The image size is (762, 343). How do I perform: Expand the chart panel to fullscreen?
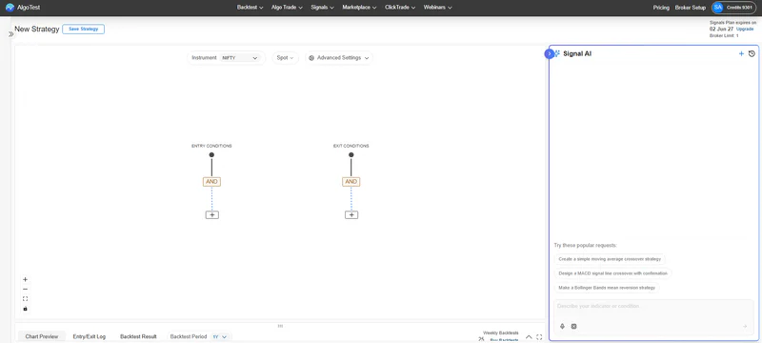[539, 337]
